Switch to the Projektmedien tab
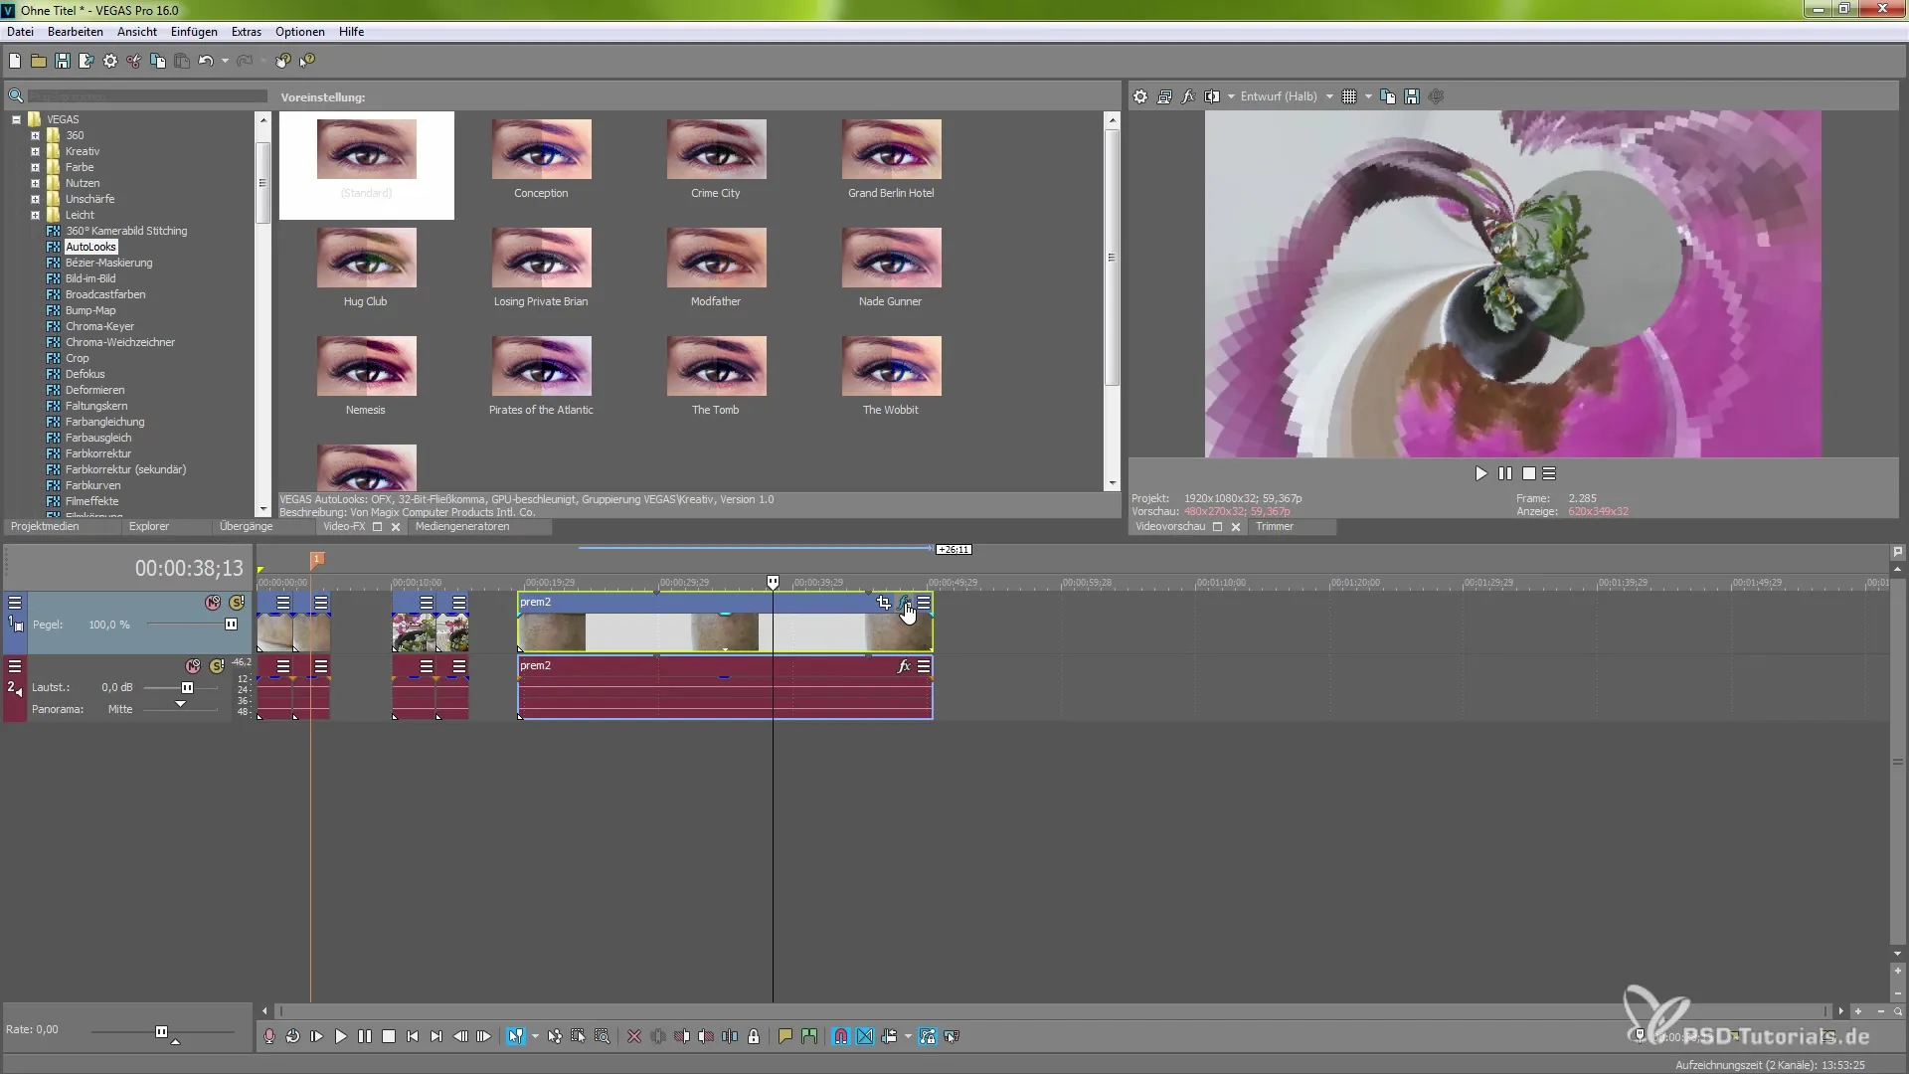1909x1074 pixels. [x=45, y=526]
